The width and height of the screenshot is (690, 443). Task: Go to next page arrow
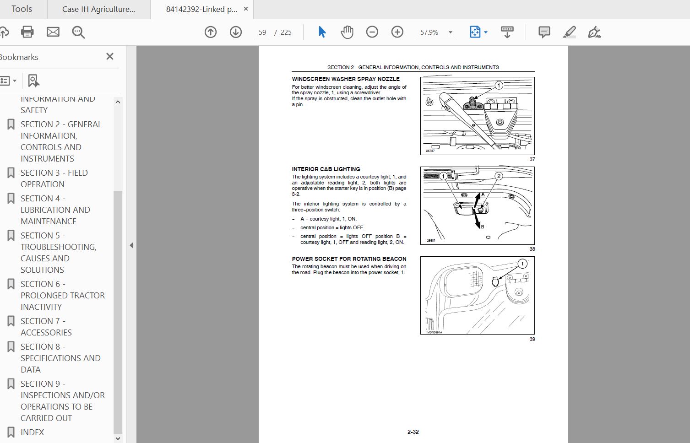[x=236, y=32]
